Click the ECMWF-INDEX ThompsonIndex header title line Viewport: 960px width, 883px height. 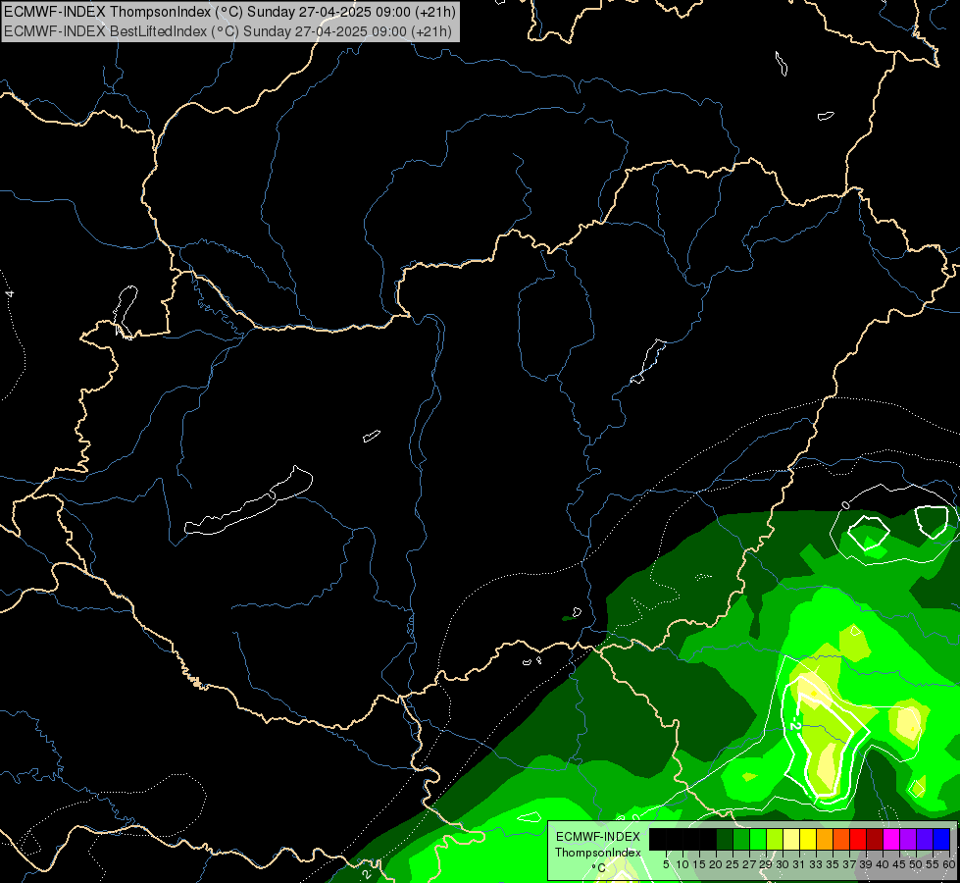[229, 12]
